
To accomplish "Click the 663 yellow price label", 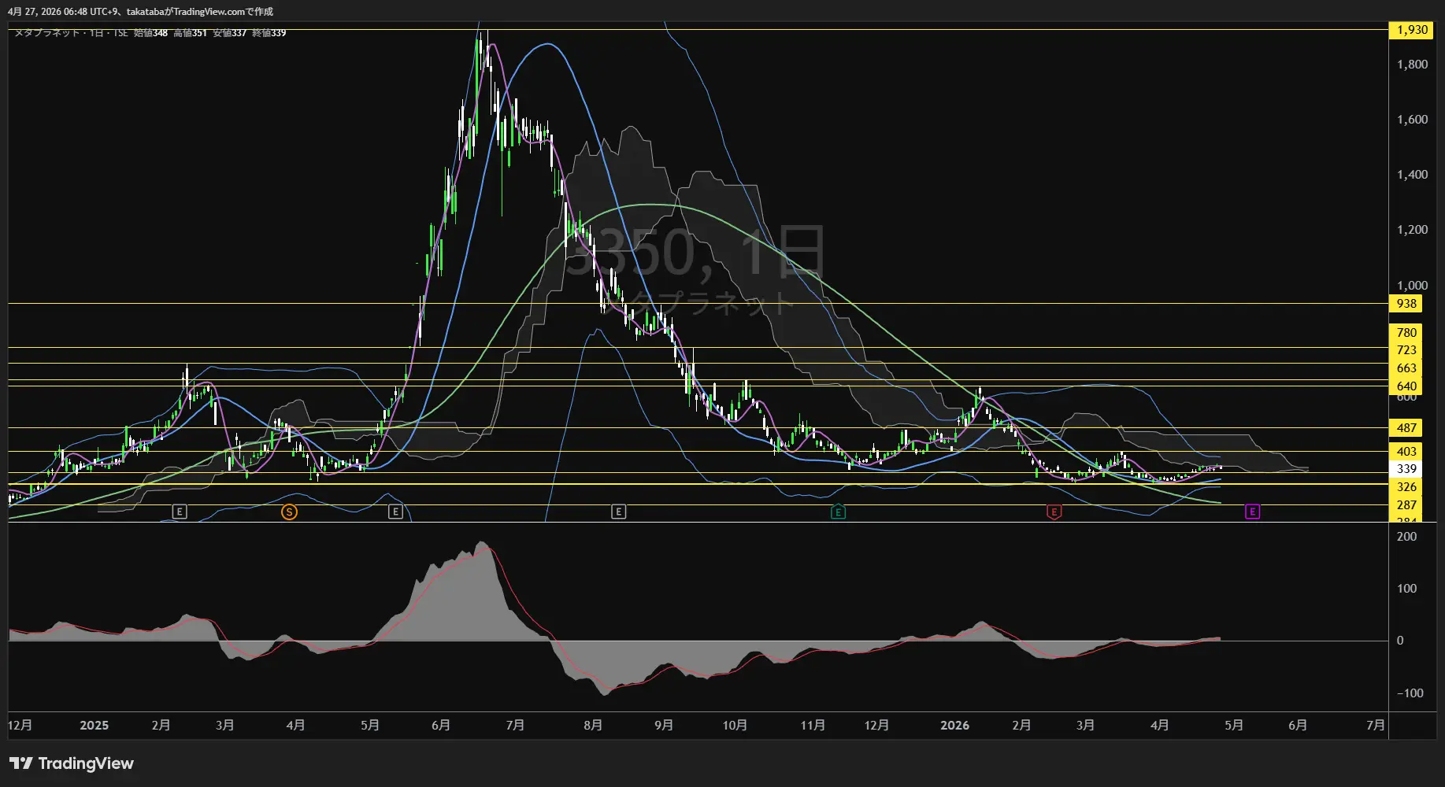I will [1406, 368].
